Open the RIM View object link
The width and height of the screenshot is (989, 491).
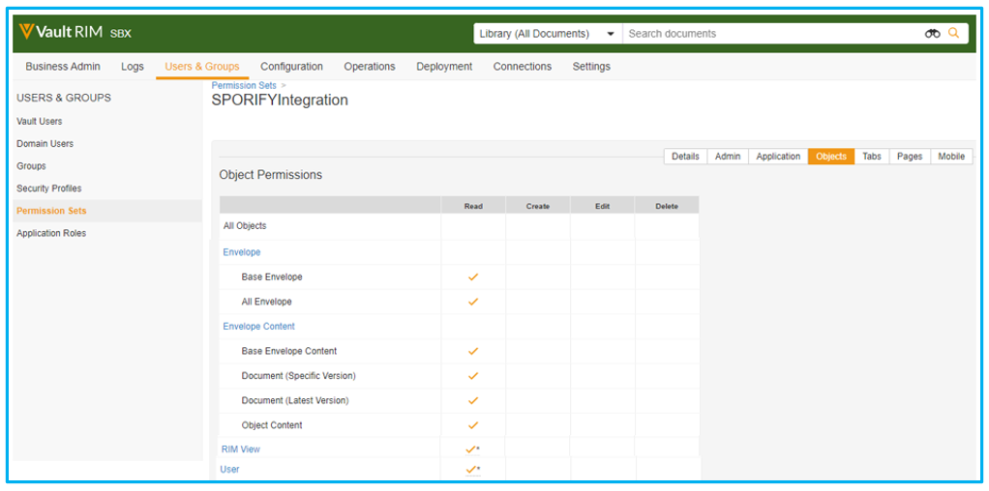click(x=241, y=449)
